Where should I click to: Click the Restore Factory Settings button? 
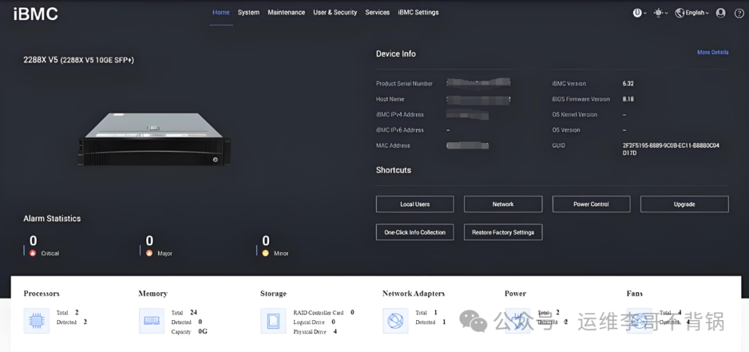(x=503, y=233)
